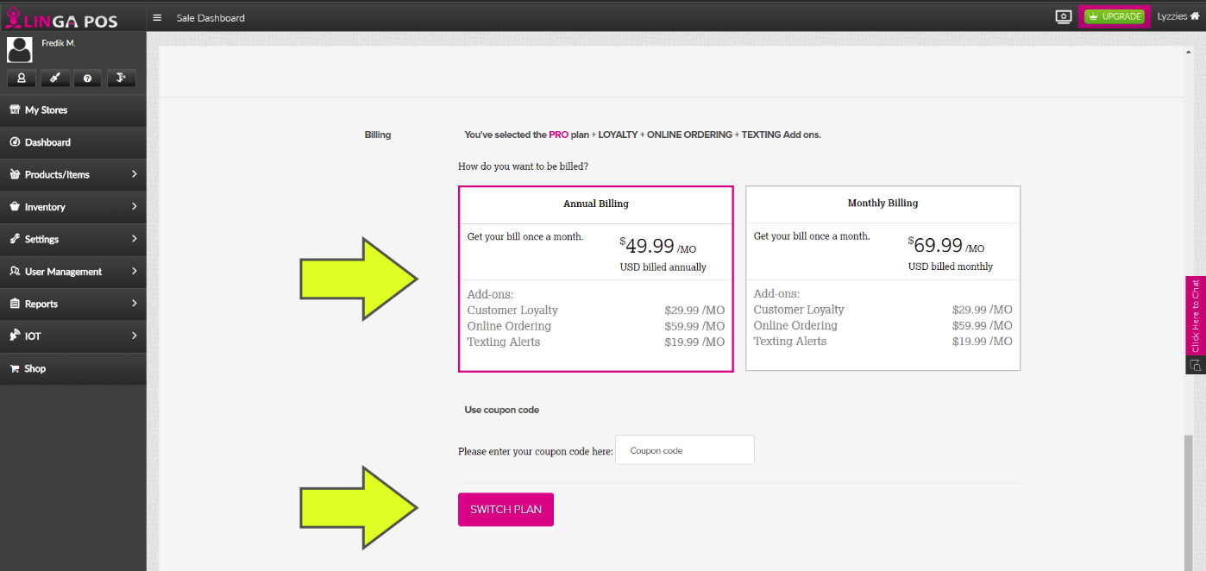The image size is (1206, 571).
Task: Click the Products/Items basket icon
Action: 15,174
